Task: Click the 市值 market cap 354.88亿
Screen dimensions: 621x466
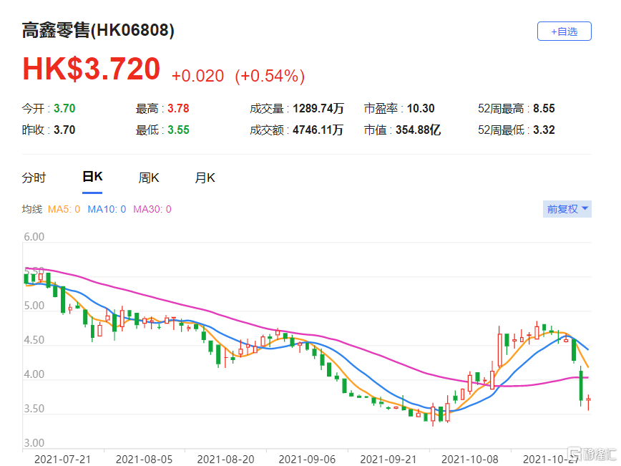Action: (418, 130)
